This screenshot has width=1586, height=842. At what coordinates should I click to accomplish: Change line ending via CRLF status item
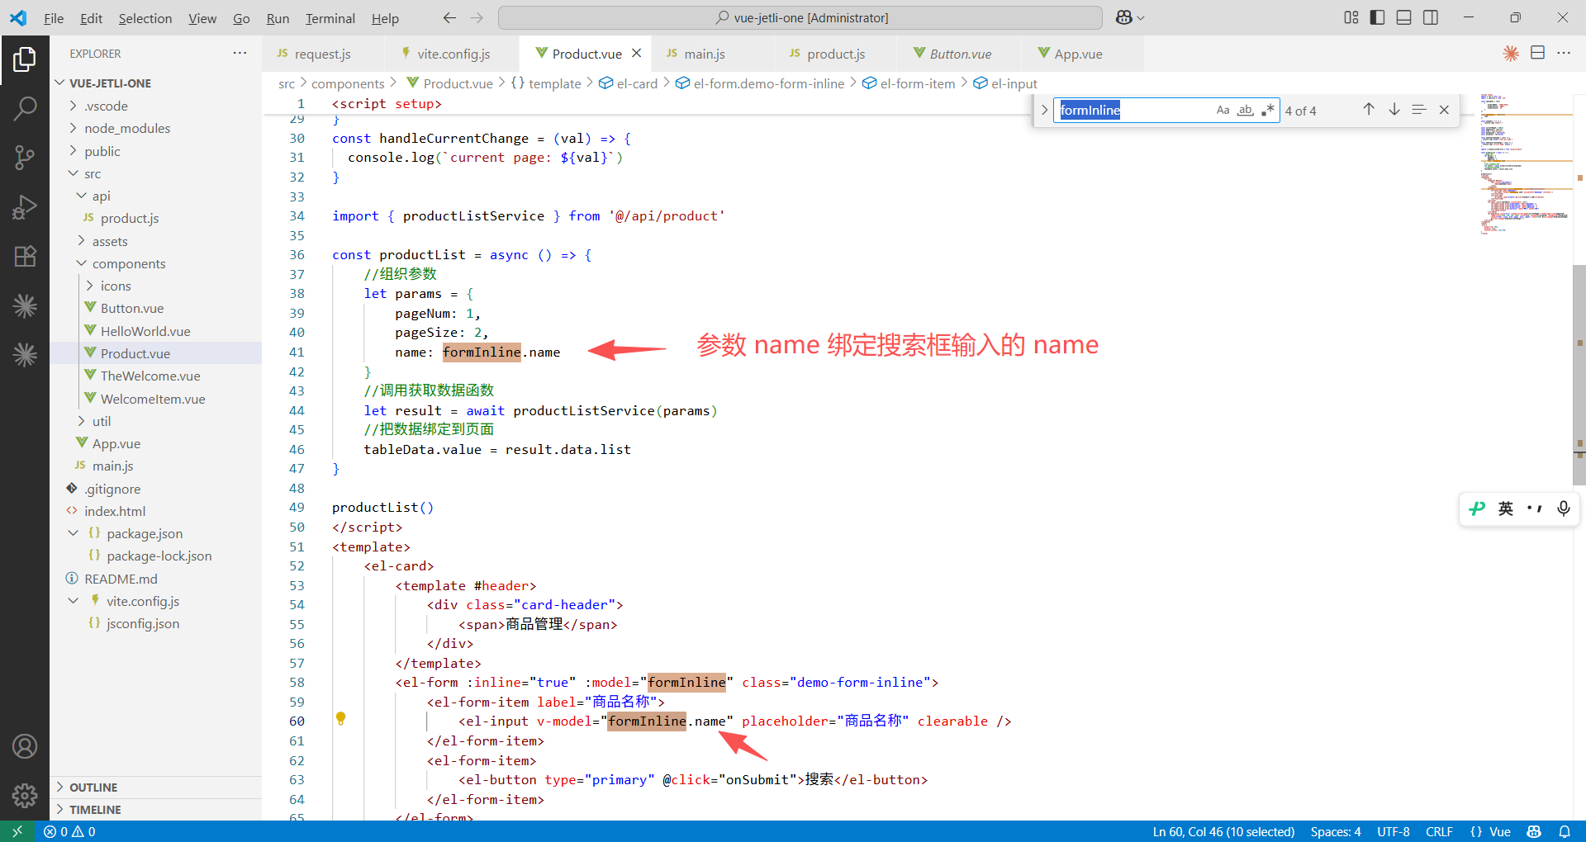(1439, 831)
